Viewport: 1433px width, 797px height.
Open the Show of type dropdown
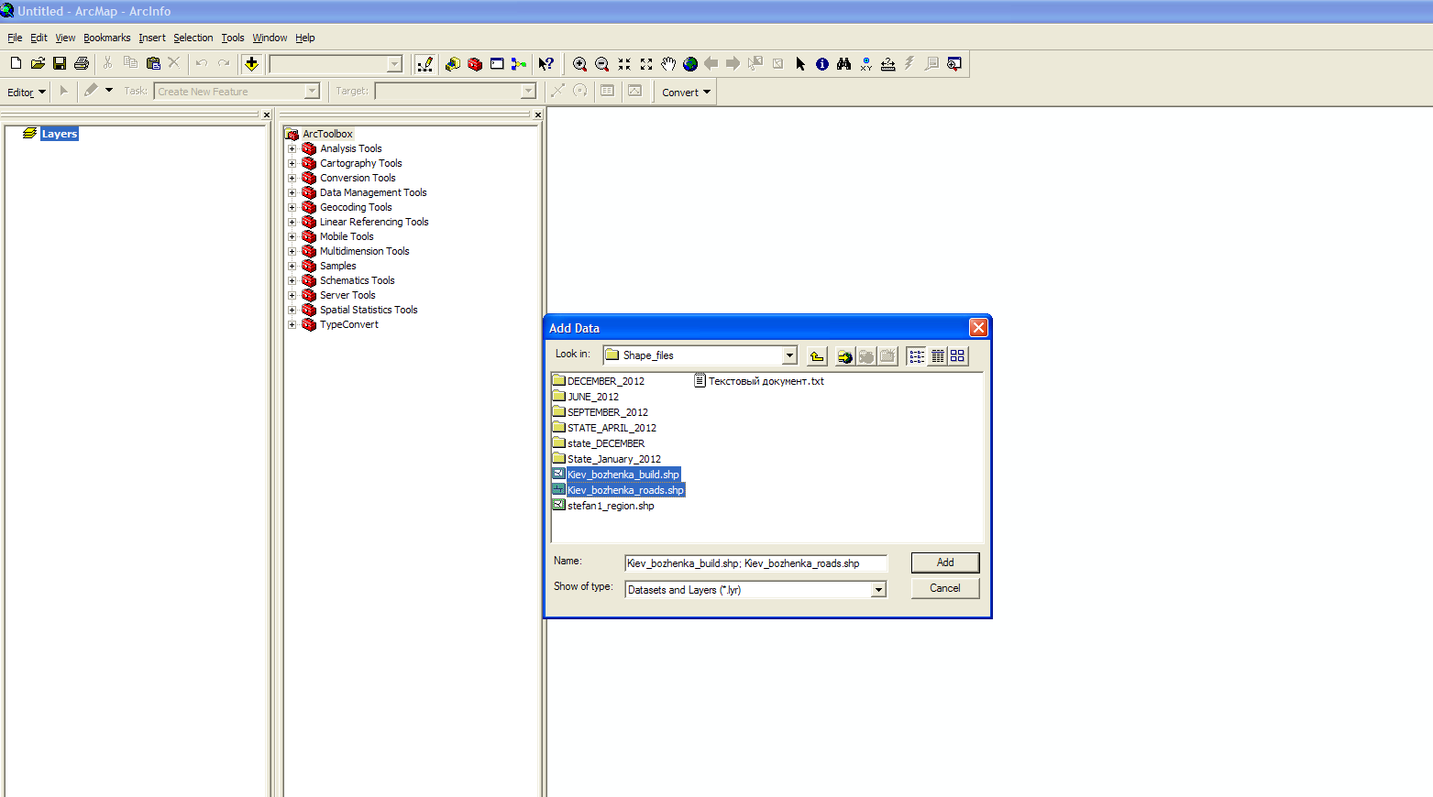click(878, 590)
